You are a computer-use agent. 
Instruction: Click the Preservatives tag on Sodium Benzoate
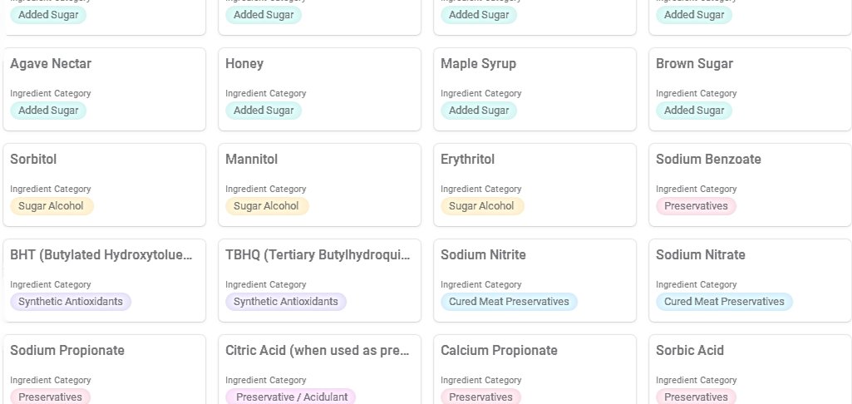pos(696,206)
